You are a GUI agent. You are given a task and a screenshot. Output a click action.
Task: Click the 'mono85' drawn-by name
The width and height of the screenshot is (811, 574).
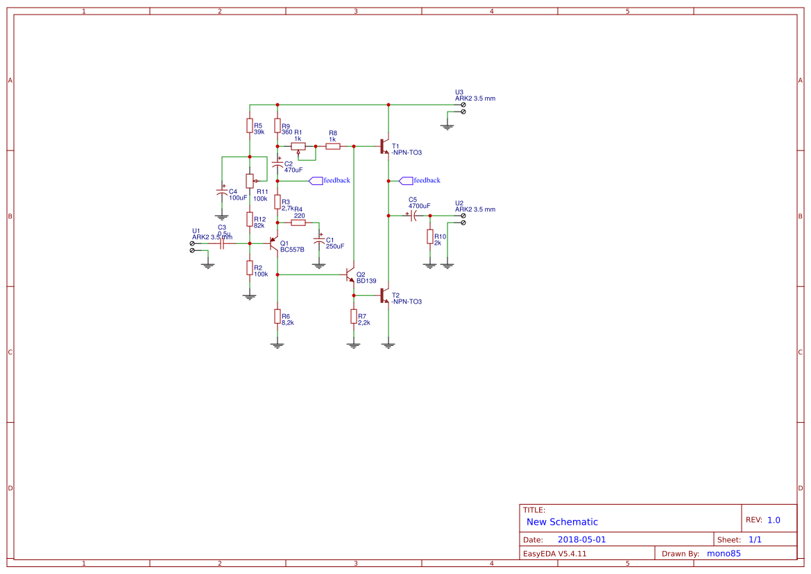pos(724,553)
